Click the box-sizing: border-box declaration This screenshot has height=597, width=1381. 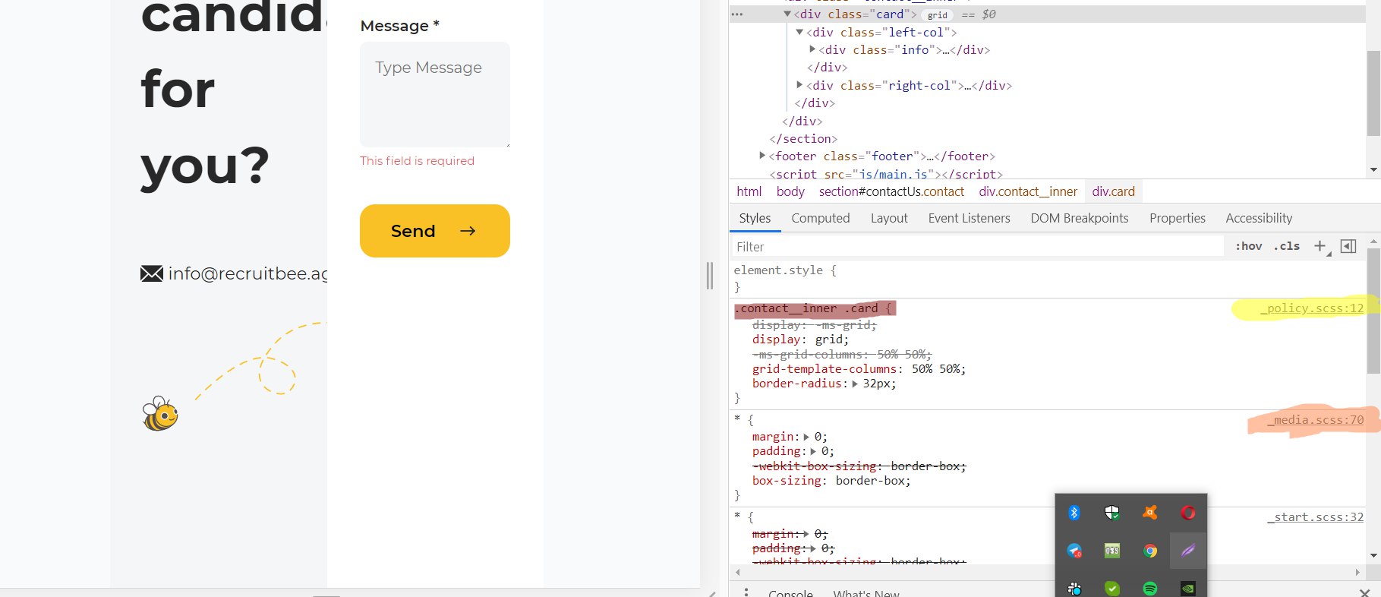click(831, 481)
